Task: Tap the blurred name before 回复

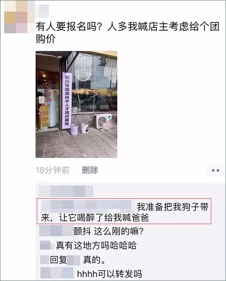Action: pos(44,260)
